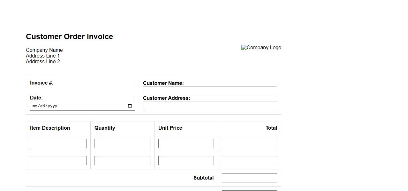Click the Customer Name label
The image size is (408, 191).
pos(163,83)
